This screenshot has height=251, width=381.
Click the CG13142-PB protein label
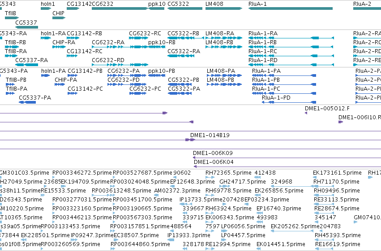point(85,71)
